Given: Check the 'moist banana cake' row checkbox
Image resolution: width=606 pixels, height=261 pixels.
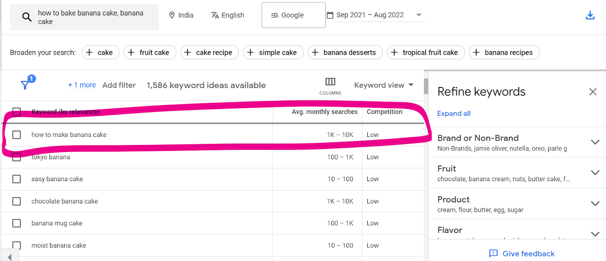Looking at the screenshot, I should point(17,245).
